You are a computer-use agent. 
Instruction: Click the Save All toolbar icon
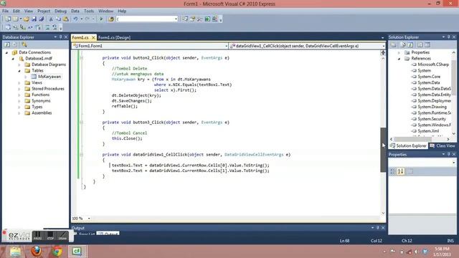42,19
